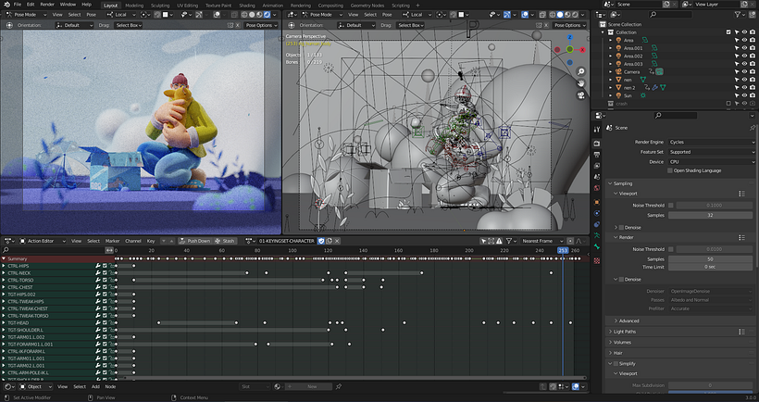The image size is (759, 402).
Task: Expand the Light Paths panel
Action: (x=625, y=332)
